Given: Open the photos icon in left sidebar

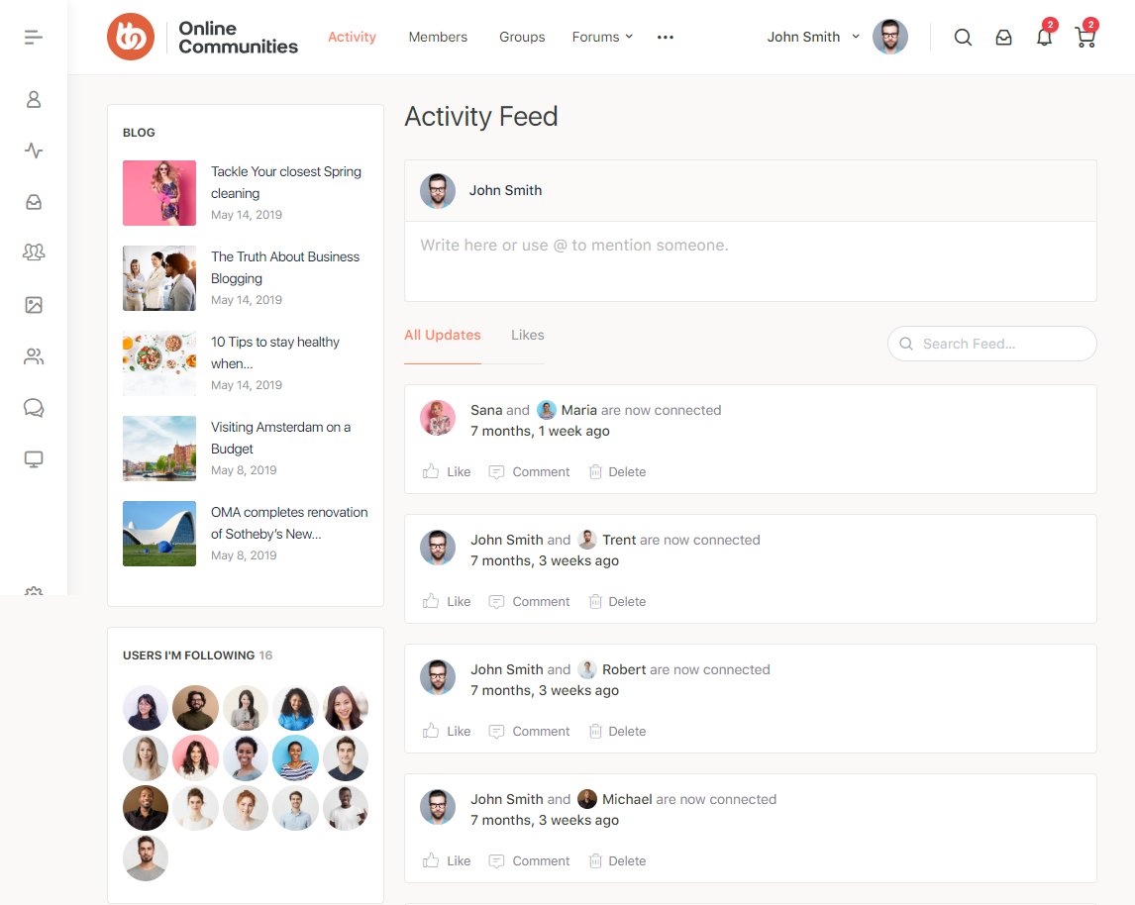Looking at the screenshot, I should tap(34, 305).
